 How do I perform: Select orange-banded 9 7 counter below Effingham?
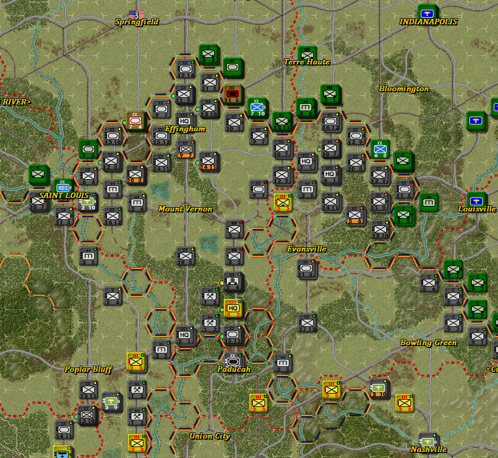click(185, 149)
